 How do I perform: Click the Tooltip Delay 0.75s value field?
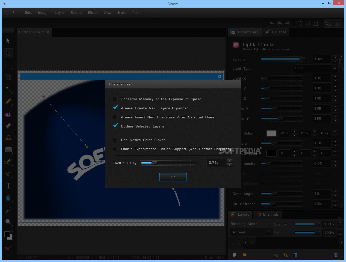216,163
